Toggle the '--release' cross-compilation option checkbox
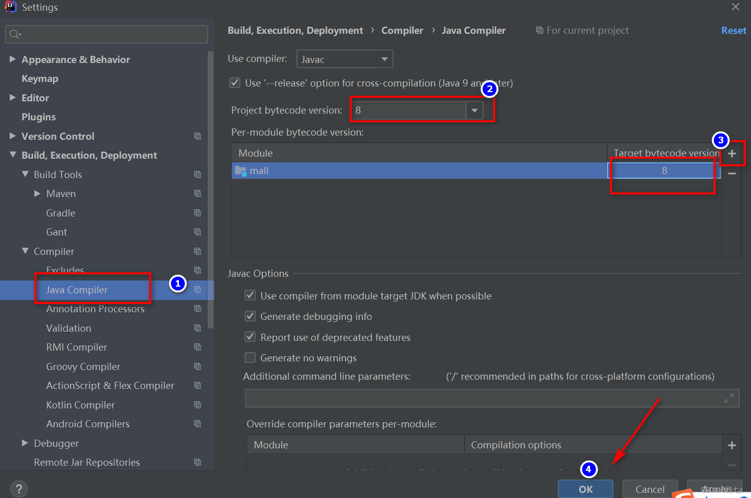 pos(235,83)
